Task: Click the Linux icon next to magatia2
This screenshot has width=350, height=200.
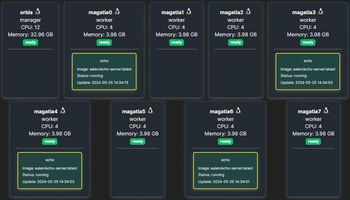Action: 248,12
